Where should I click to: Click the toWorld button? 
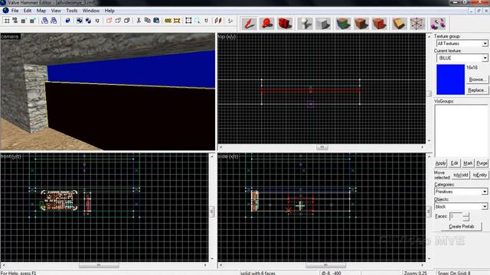point(461,175)
